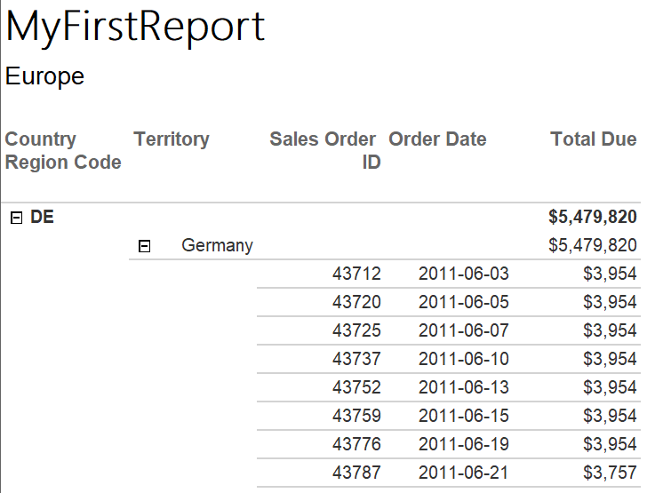
Task: Click the Sales Order ID column header
Action: [x=325, y=151]
